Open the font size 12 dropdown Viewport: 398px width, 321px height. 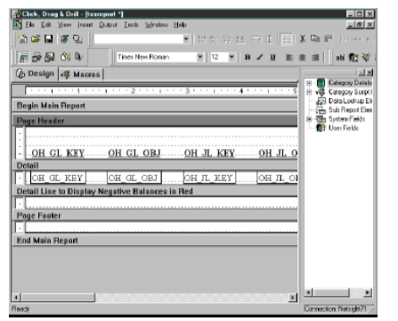pyautogui.click(x=231, y=57)
